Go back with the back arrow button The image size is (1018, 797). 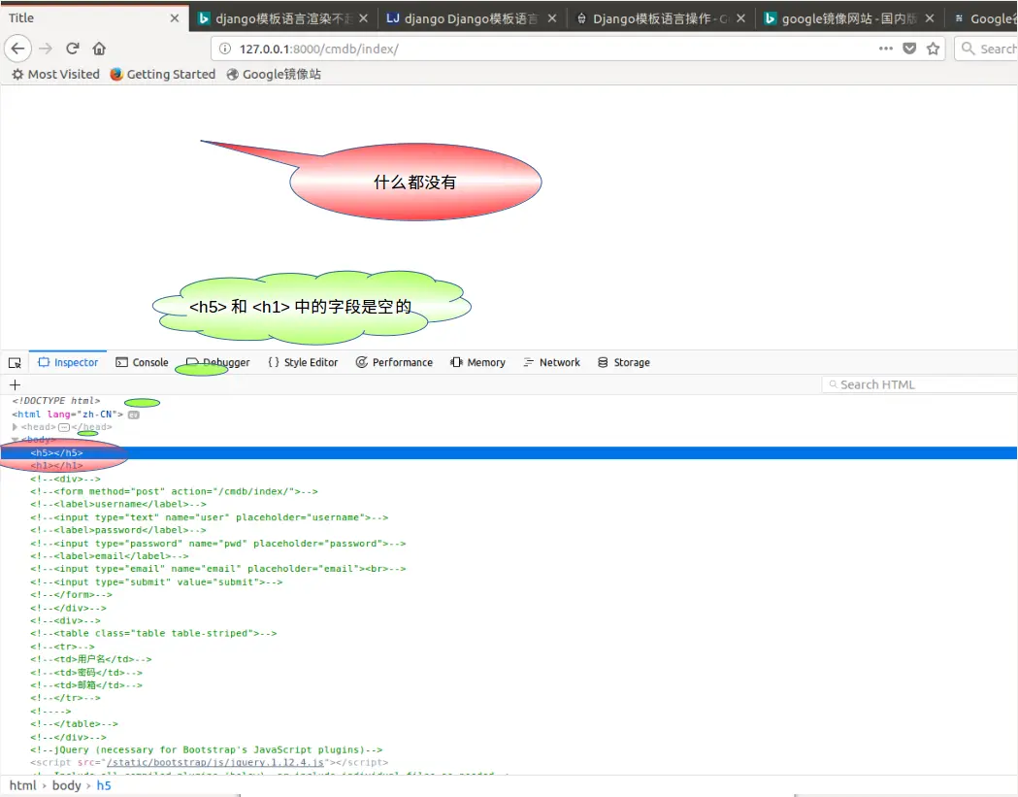coord(18,49)
